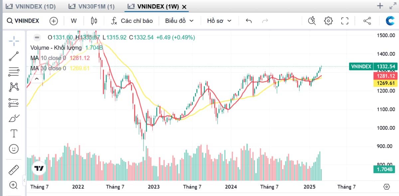
Task: Select the crosshair cursor tool
Action: pos(14,41)
